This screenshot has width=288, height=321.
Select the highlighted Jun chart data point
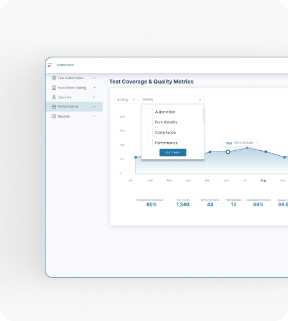(228, 152)
